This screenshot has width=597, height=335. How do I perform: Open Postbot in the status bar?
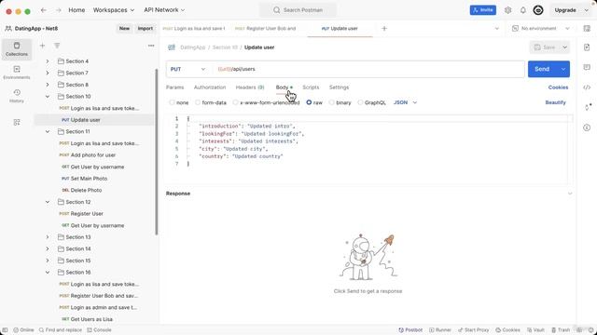tap(410, 329)
